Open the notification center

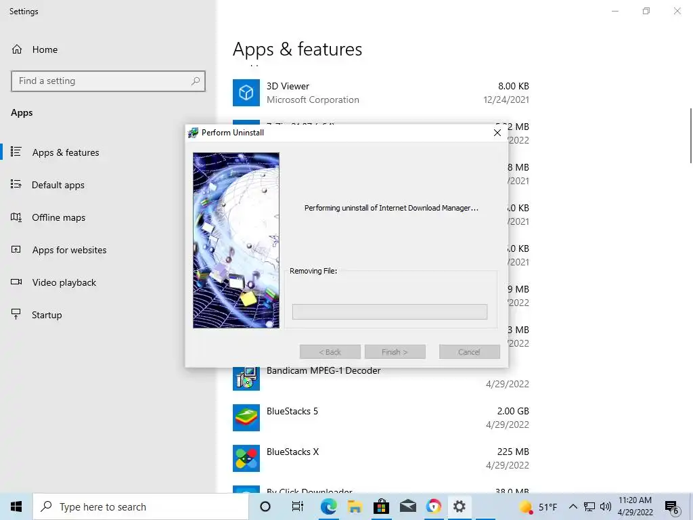[x=672, y=508]
